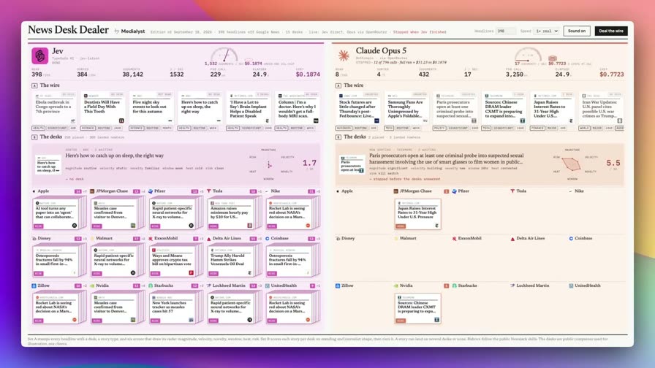Open the full-body MRI scan column card
Image resolution: width=655 pixels, height=368 pixels.
click(297, 107)
